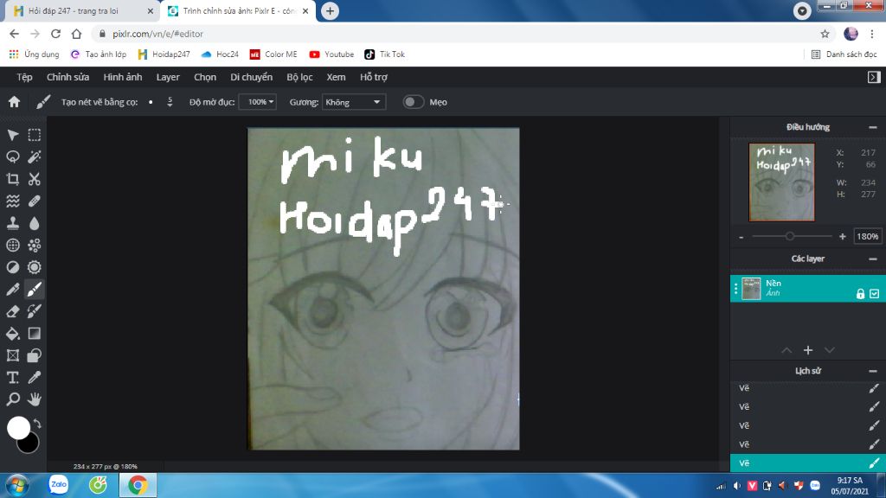Click the 180% zoom input field
The width and height of the screenshot is (886, 498).
(x=867, y=237)
